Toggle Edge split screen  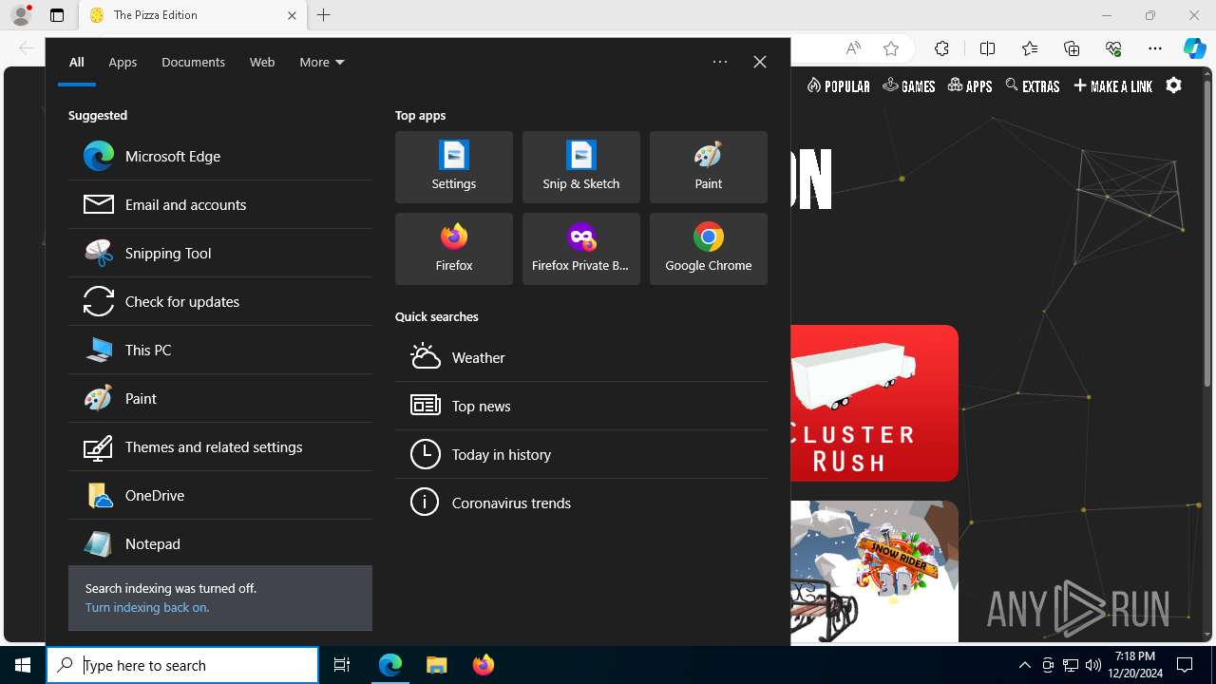click(987, 49)
